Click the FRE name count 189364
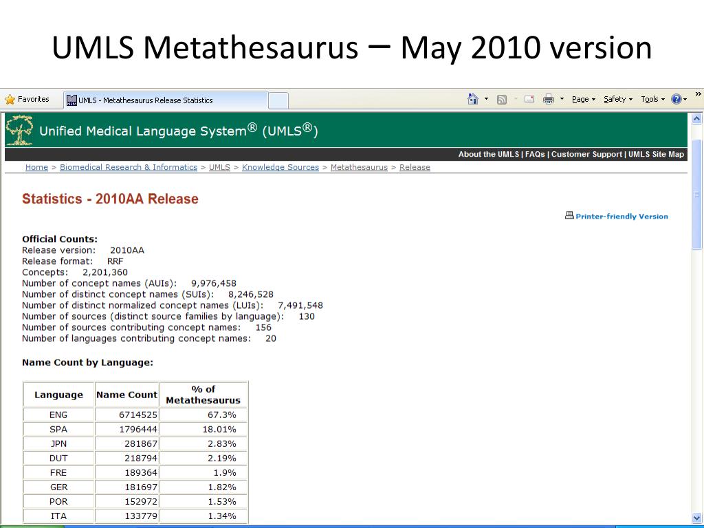Image resolution: width=704 pixels, height=528 pixels. [x=141, y=472]
